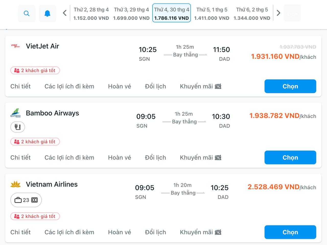Viewport: 327px width, 245px height.
Task: Show more dates with the right chevron
Action: click(x=278, y=12)
